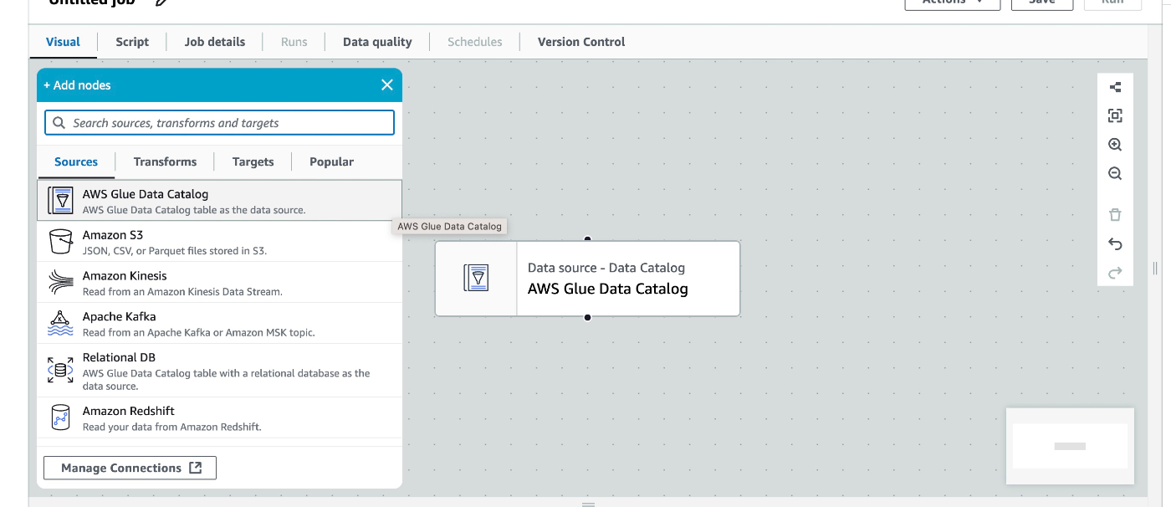Viewport: 1171px width, 507px height.
Task: Open the Runs tab
Action: pyautogui.click(x=294, y=42)
